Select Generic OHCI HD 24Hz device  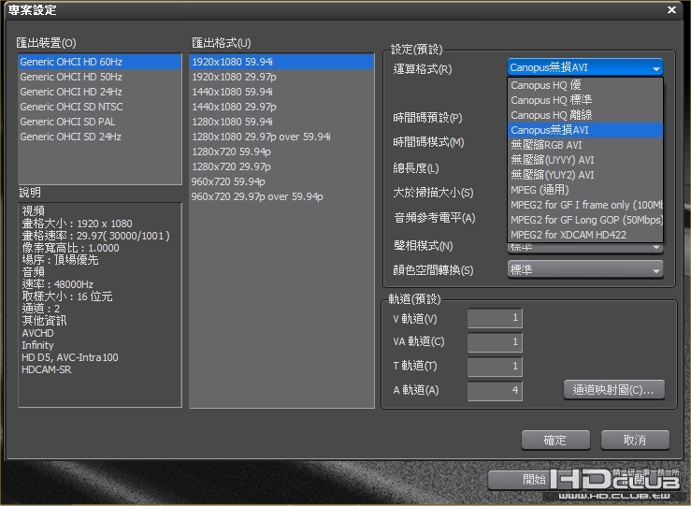coord(100,92)
